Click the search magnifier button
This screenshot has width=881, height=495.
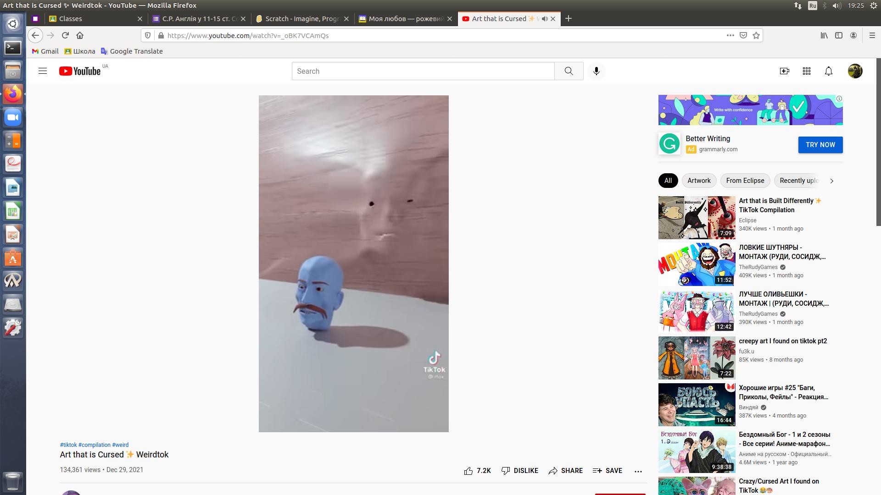click(569, 71)
